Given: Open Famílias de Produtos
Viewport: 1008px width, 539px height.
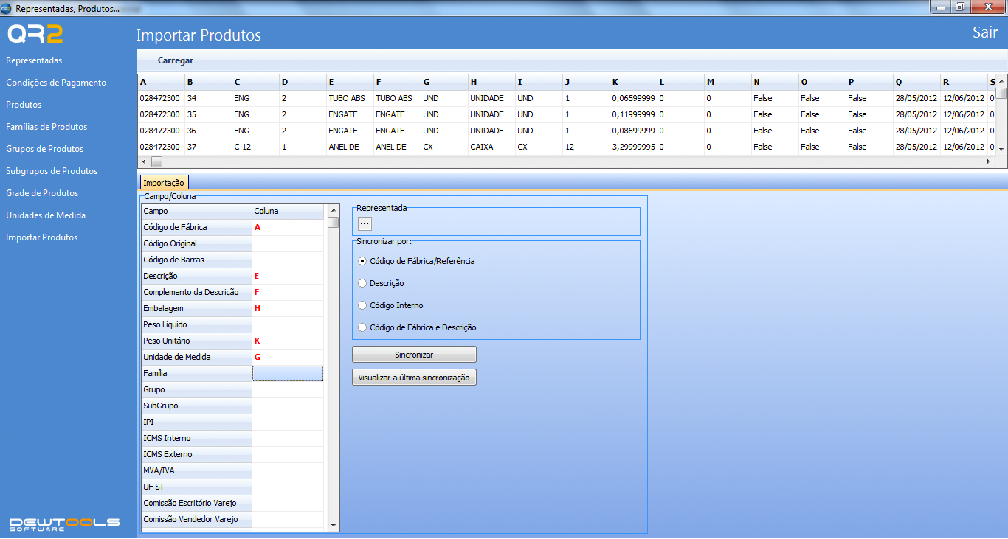Looking at the screenshot, I should point(46,127).
